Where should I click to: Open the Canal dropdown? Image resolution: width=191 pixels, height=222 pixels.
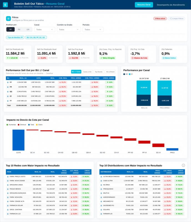[x=44, y=29]
